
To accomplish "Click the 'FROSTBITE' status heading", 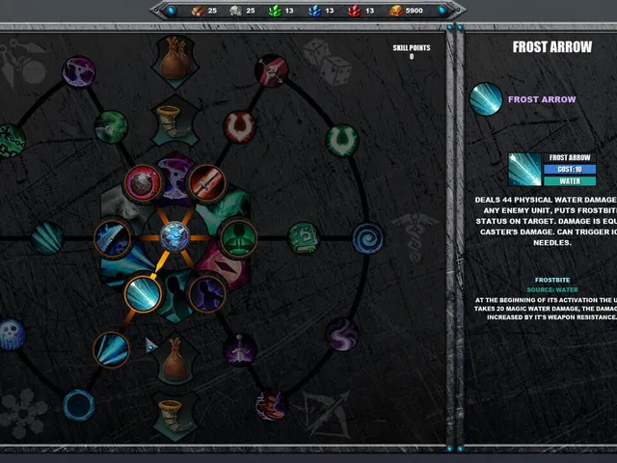I will pos(552,280).
